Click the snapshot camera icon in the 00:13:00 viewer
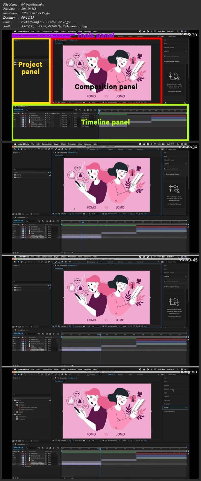 point(84,441)
